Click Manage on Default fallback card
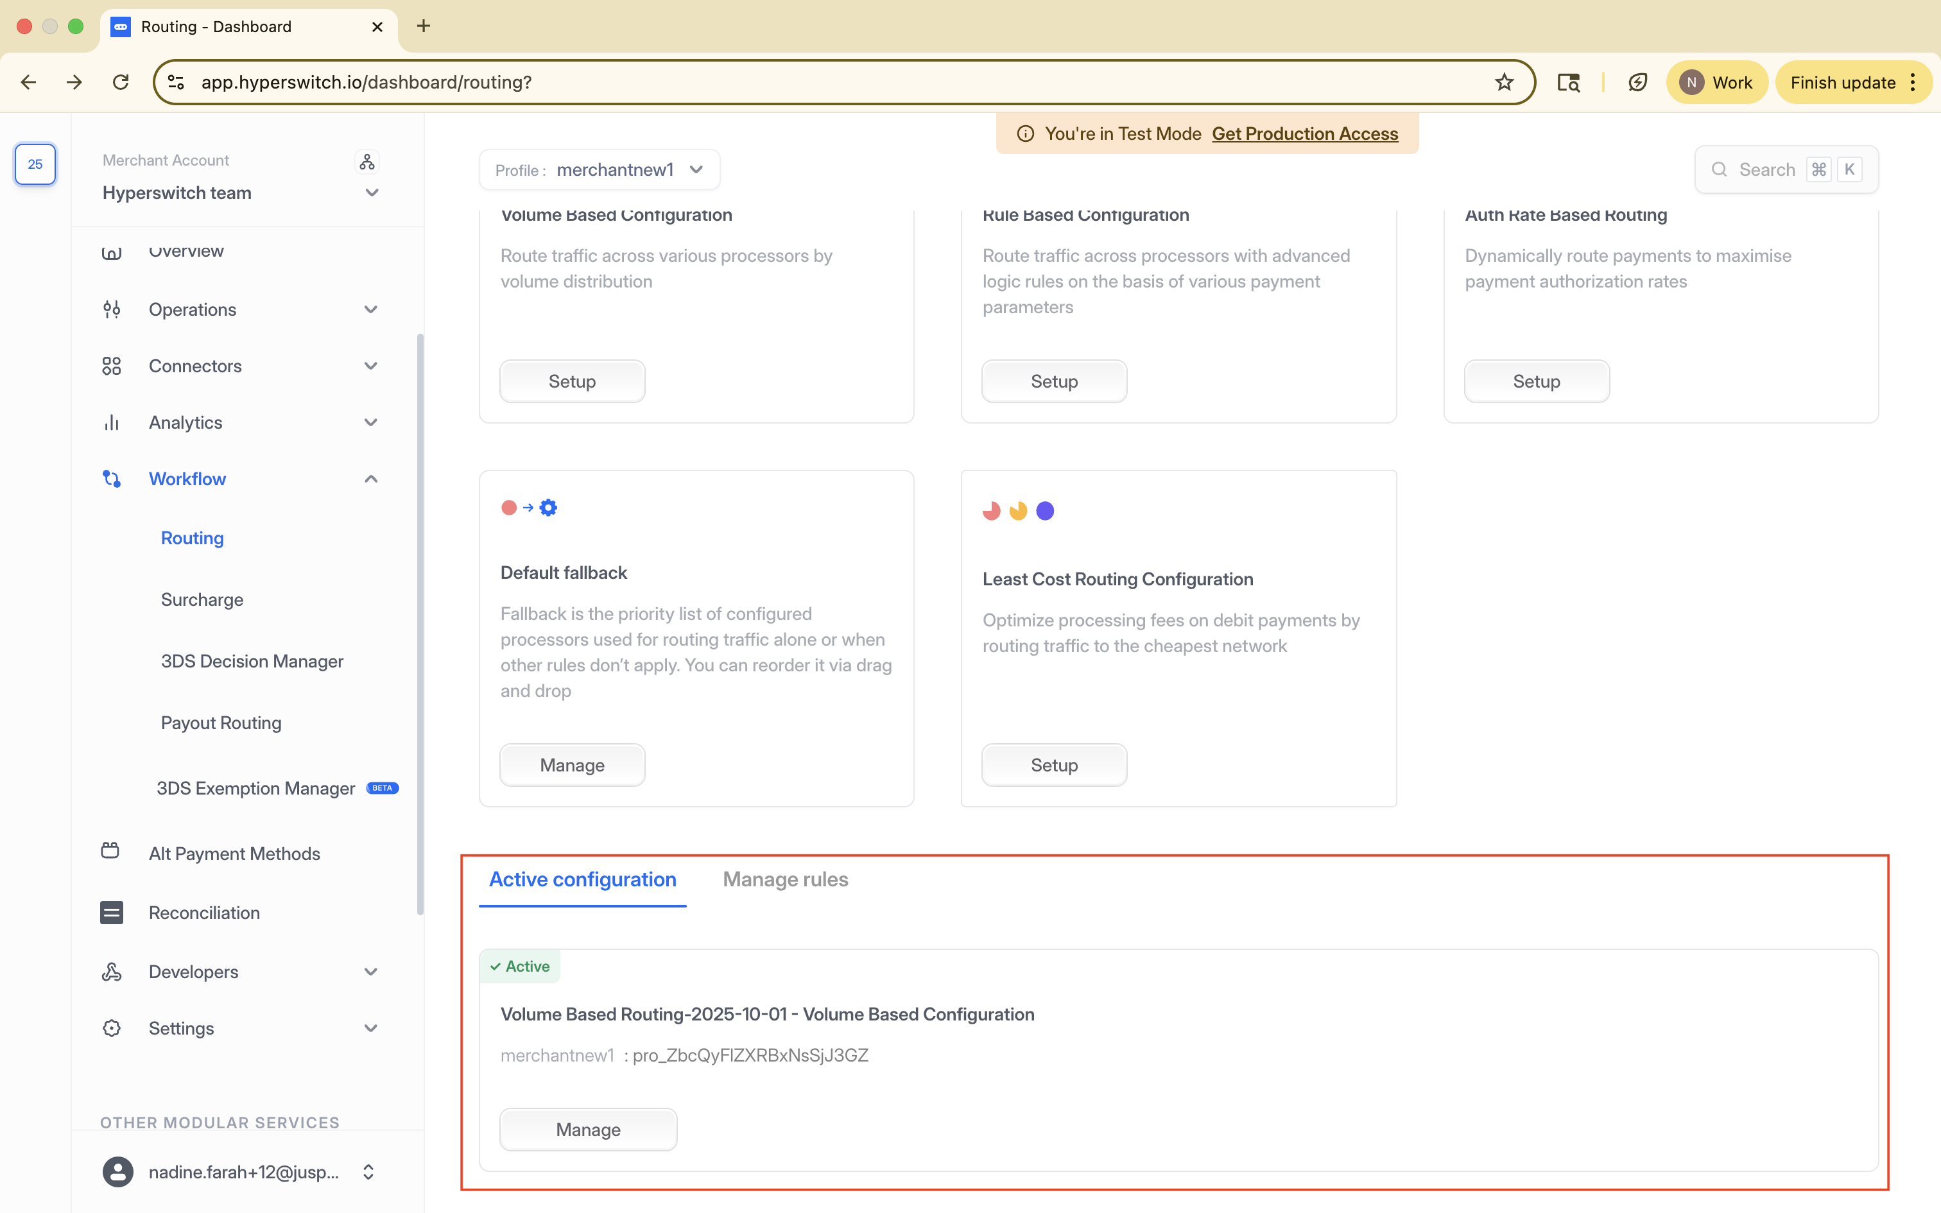The image size is (1941, 1213). tap(572, 765)
